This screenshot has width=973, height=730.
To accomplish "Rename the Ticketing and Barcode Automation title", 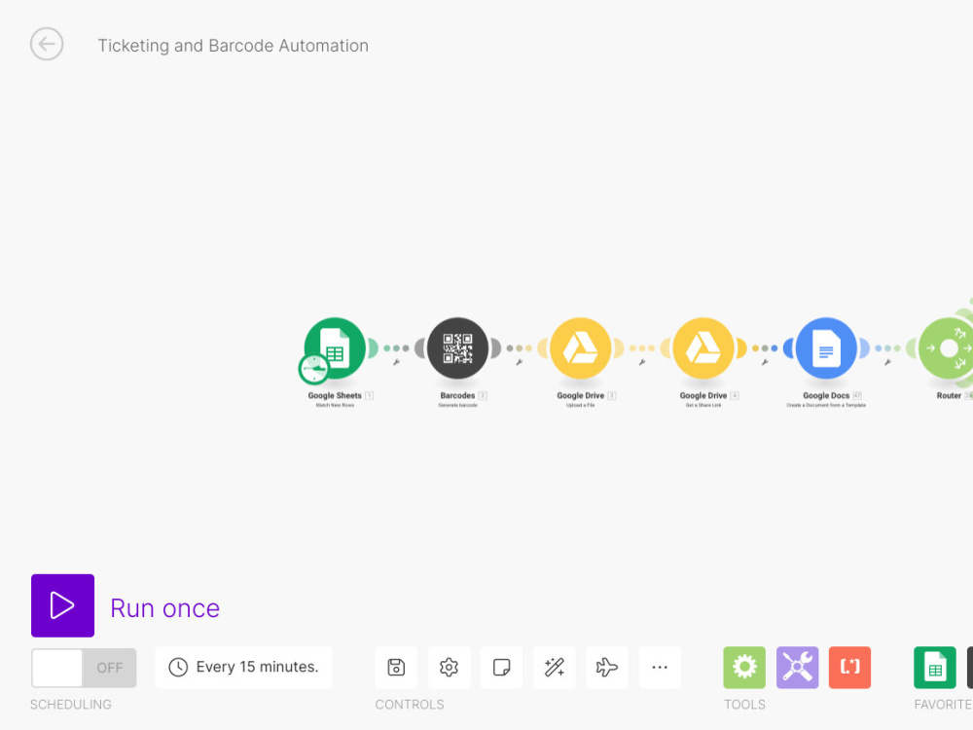I will (x=233, y=46).
